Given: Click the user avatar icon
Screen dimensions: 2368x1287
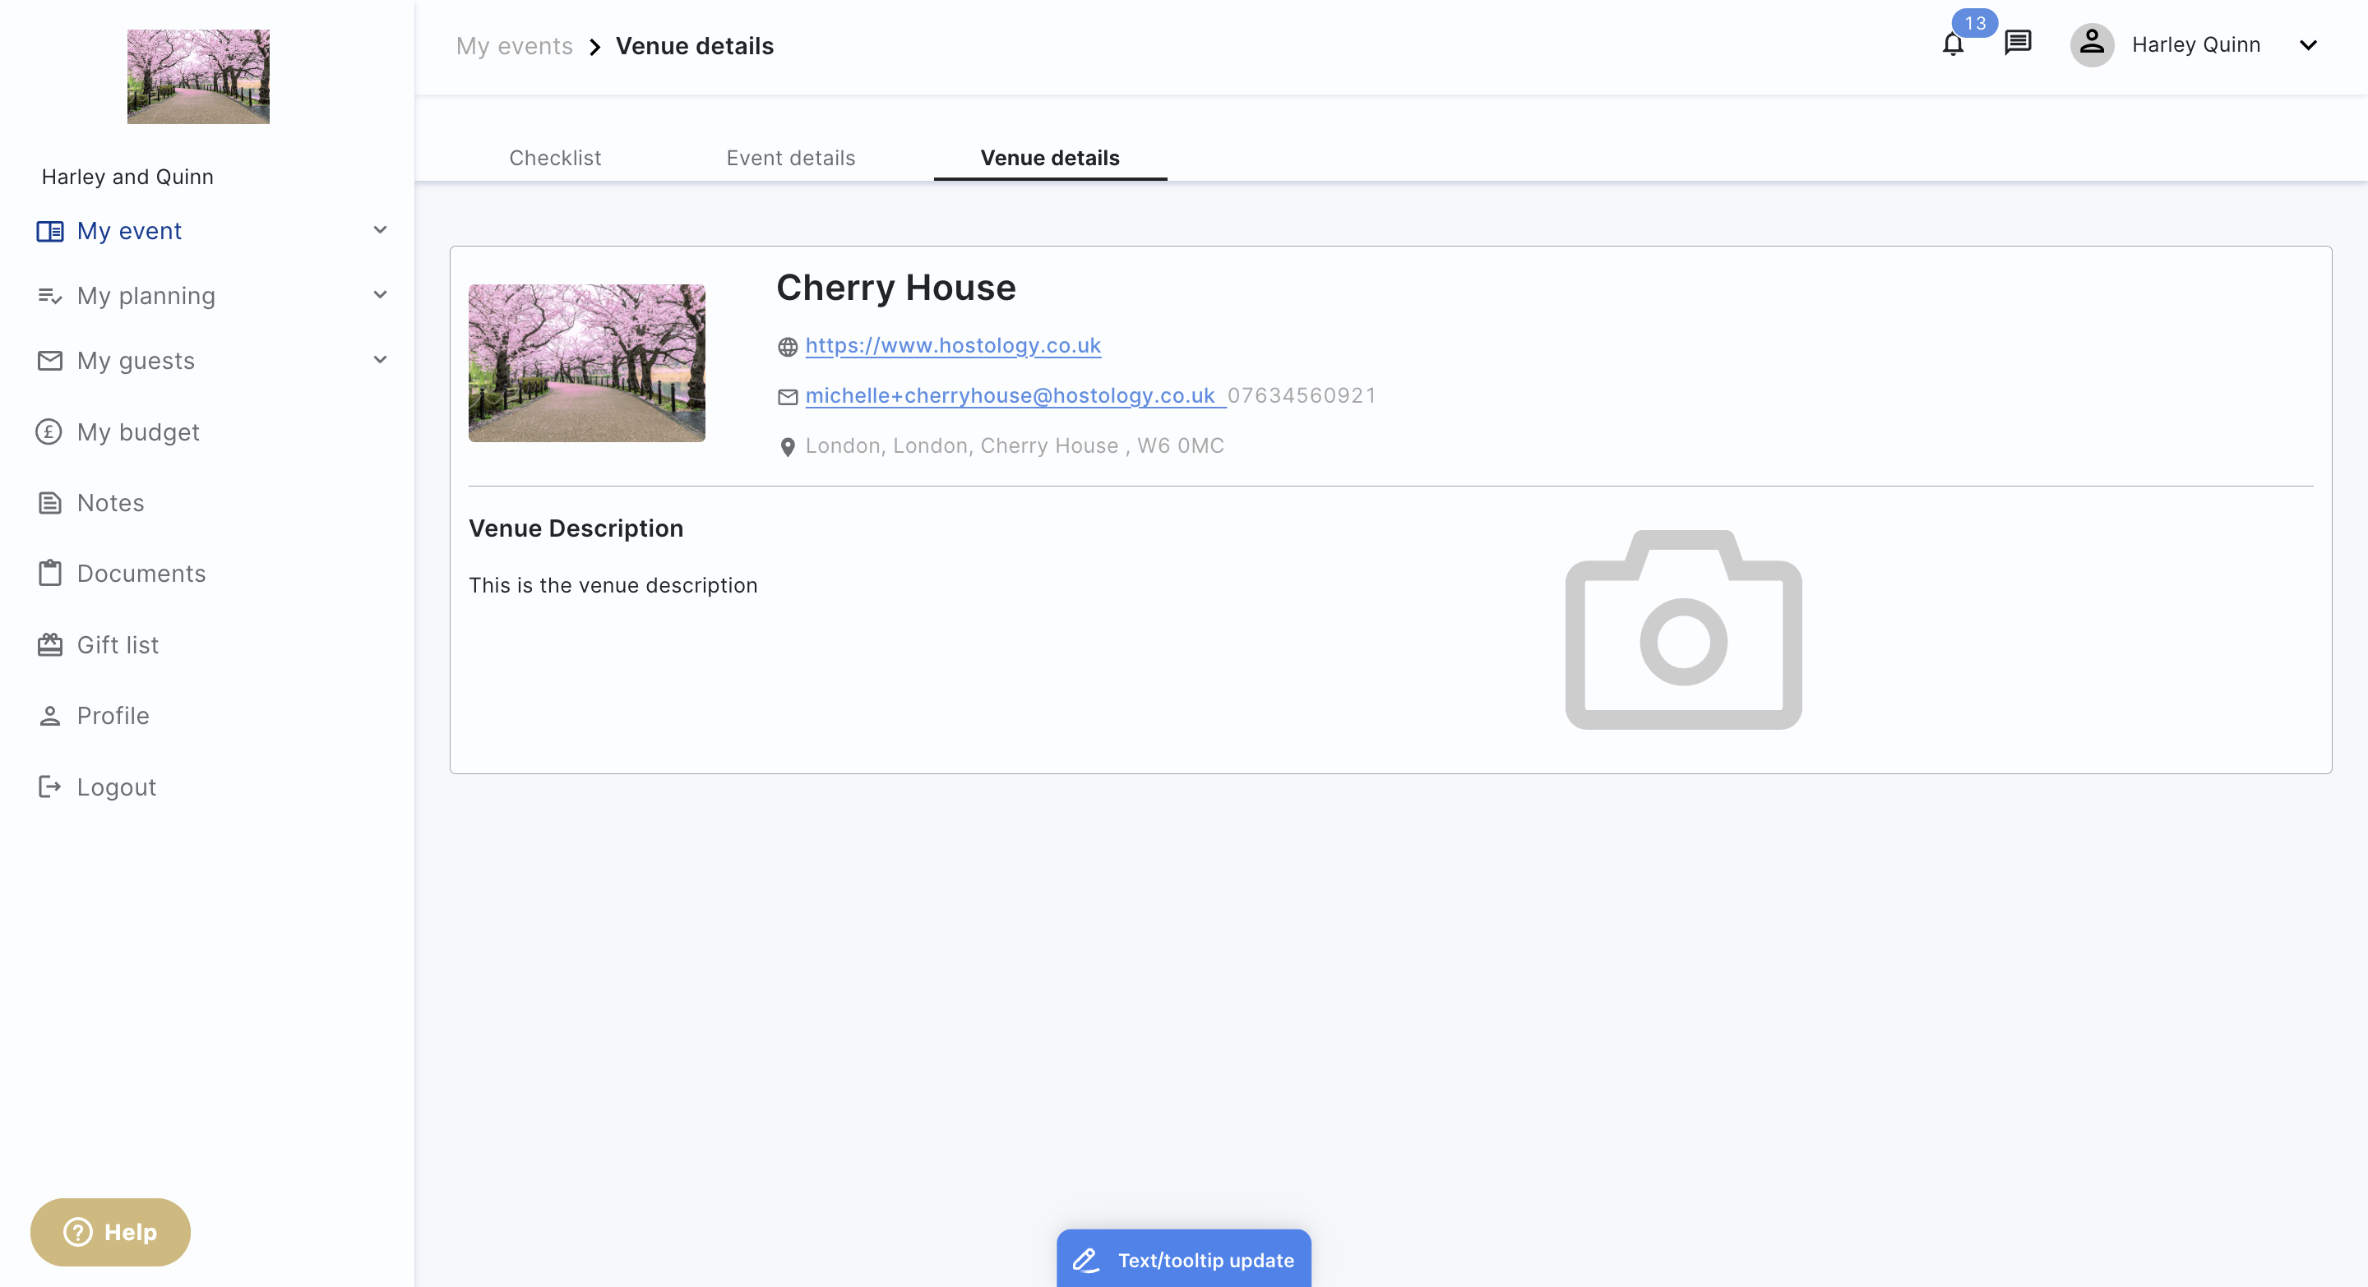Looking at the screenshot, I should (2091, 44).
